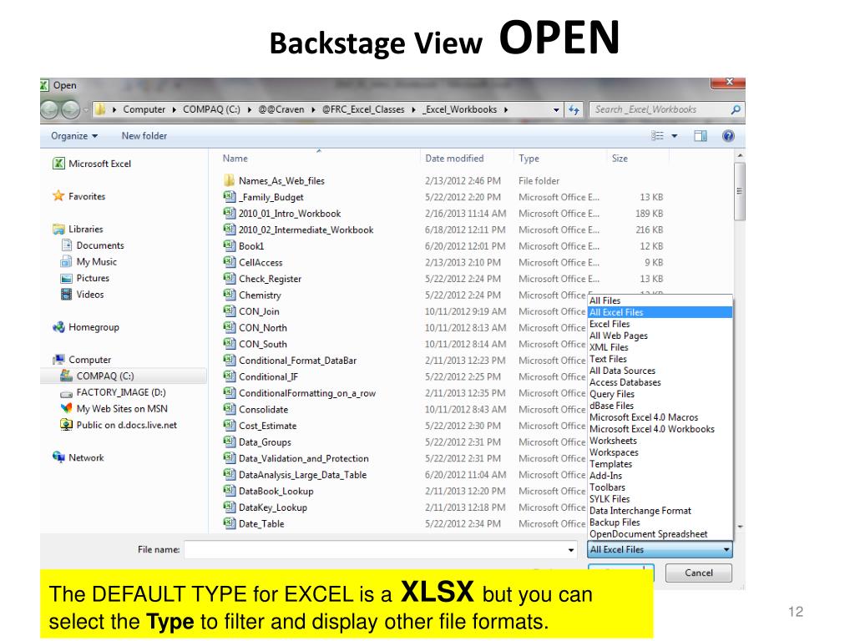
Task: Open the recent pages arrow beside the Forward button
Action: coord(86,109)
